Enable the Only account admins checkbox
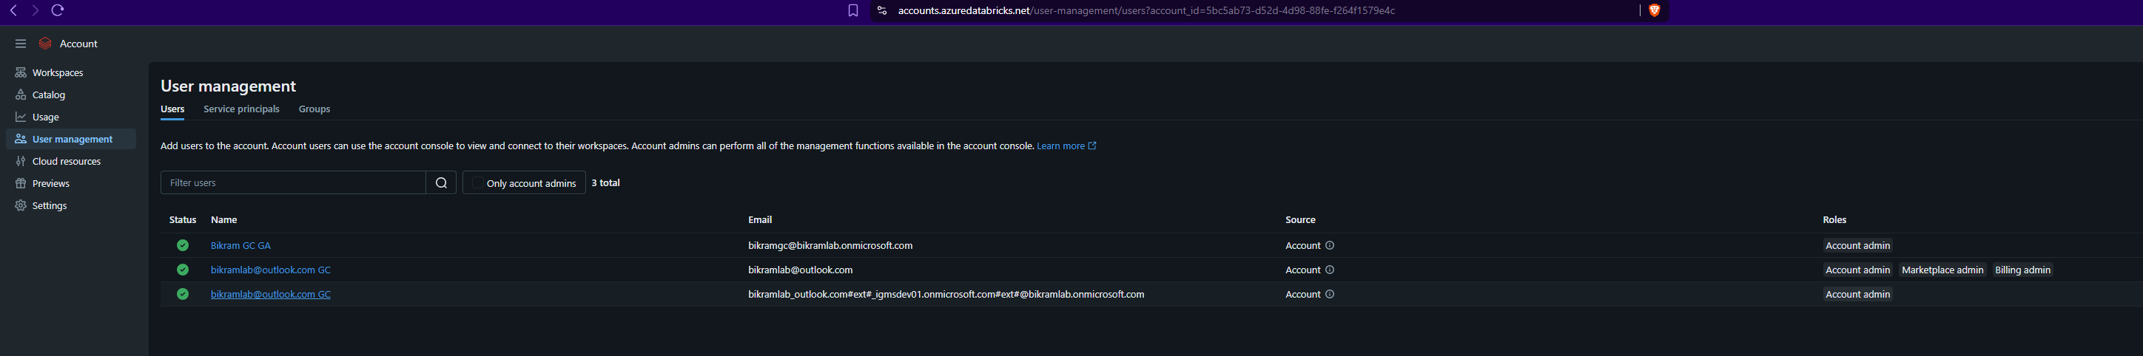 [x=477, y=183]
